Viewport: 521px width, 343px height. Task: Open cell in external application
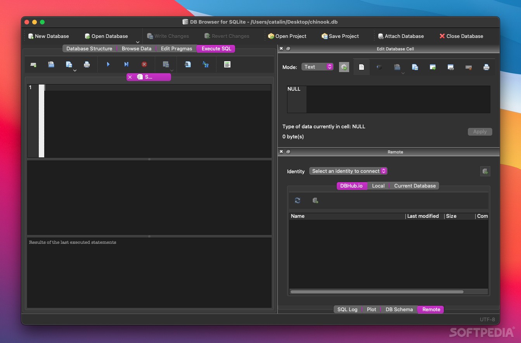[433, 67]
